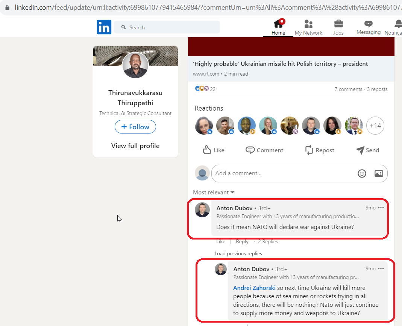Open profile name Thirunavukkarasu Thiruppathi
Image resolution: width=402 pixels, height=326 pixels.
pyautogui.click(x=135, y=98)
